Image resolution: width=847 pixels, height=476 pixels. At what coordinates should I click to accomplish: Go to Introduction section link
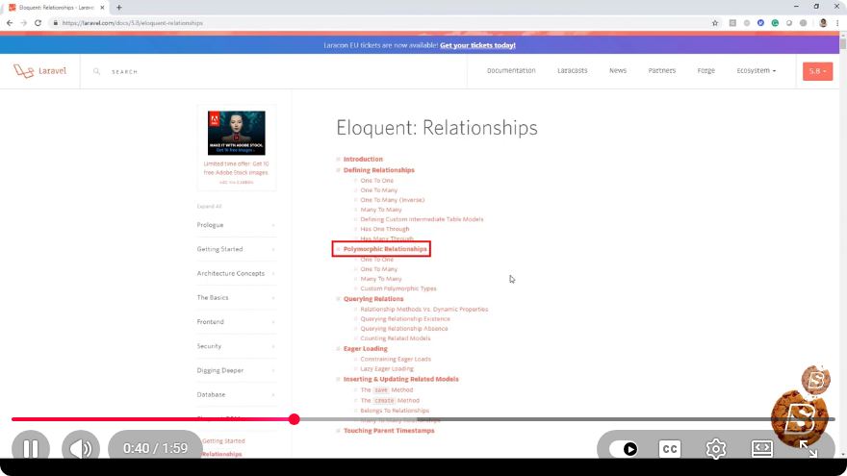pos(363,160)
